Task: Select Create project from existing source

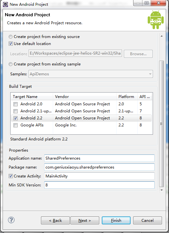Action: click(x=11, y=37)
